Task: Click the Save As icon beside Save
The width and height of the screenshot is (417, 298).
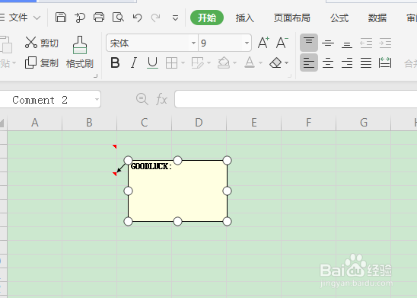Action: click(80, 18)
